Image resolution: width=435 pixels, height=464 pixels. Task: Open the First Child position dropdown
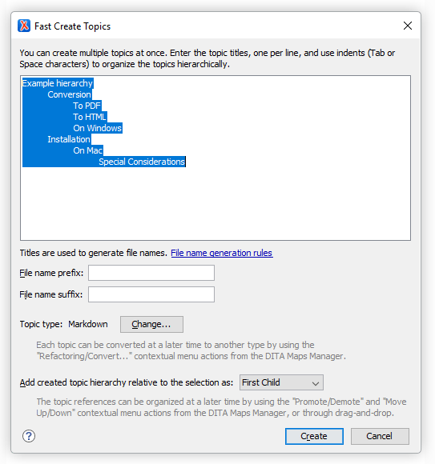coord(281,382)
